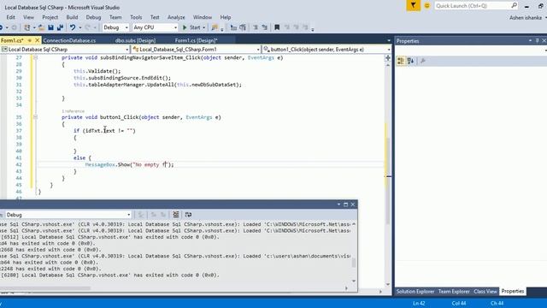
Task: Open the View menu
Action: click(28, 17)
